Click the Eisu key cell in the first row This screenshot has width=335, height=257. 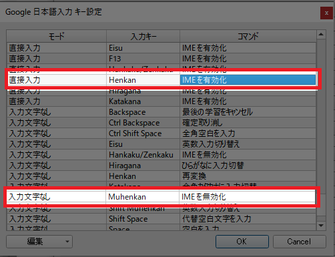pyautogui.click(x=143, y=48)
